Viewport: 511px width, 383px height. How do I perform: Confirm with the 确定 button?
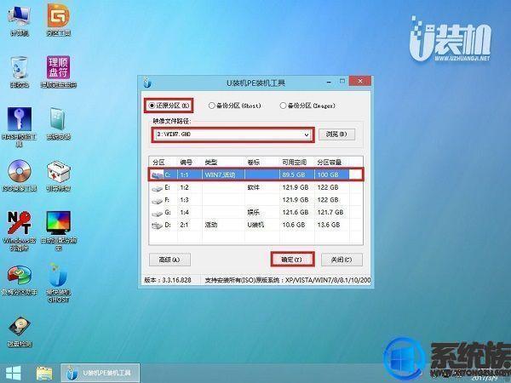pyautogui.click(x=292, y=260)
